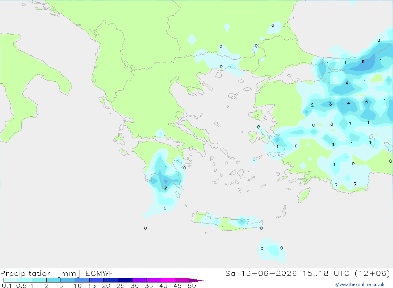Click the '[mm]' unit label
Viewport: 393px width, 288px height.
(x=69, y=273)
